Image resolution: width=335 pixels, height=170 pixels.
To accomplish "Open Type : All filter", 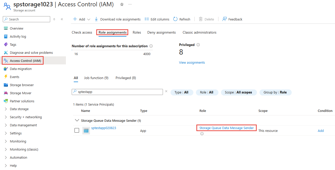I will [181, 92].
